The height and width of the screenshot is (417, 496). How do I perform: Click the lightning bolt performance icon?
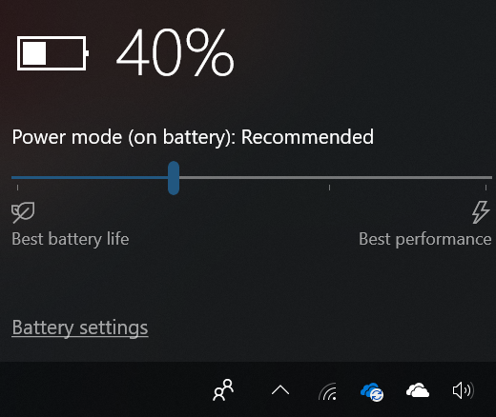point(481,212)
